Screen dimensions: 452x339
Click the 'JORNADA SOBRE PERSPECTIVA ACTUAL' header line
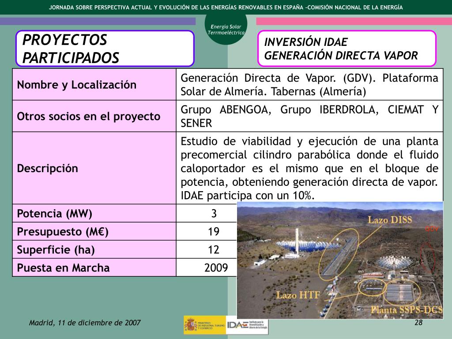[x=226, y=8]
